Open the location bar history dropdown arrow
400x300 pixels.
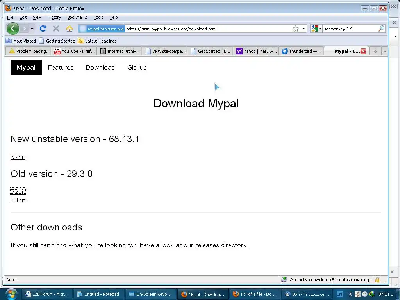coord(304,29)
